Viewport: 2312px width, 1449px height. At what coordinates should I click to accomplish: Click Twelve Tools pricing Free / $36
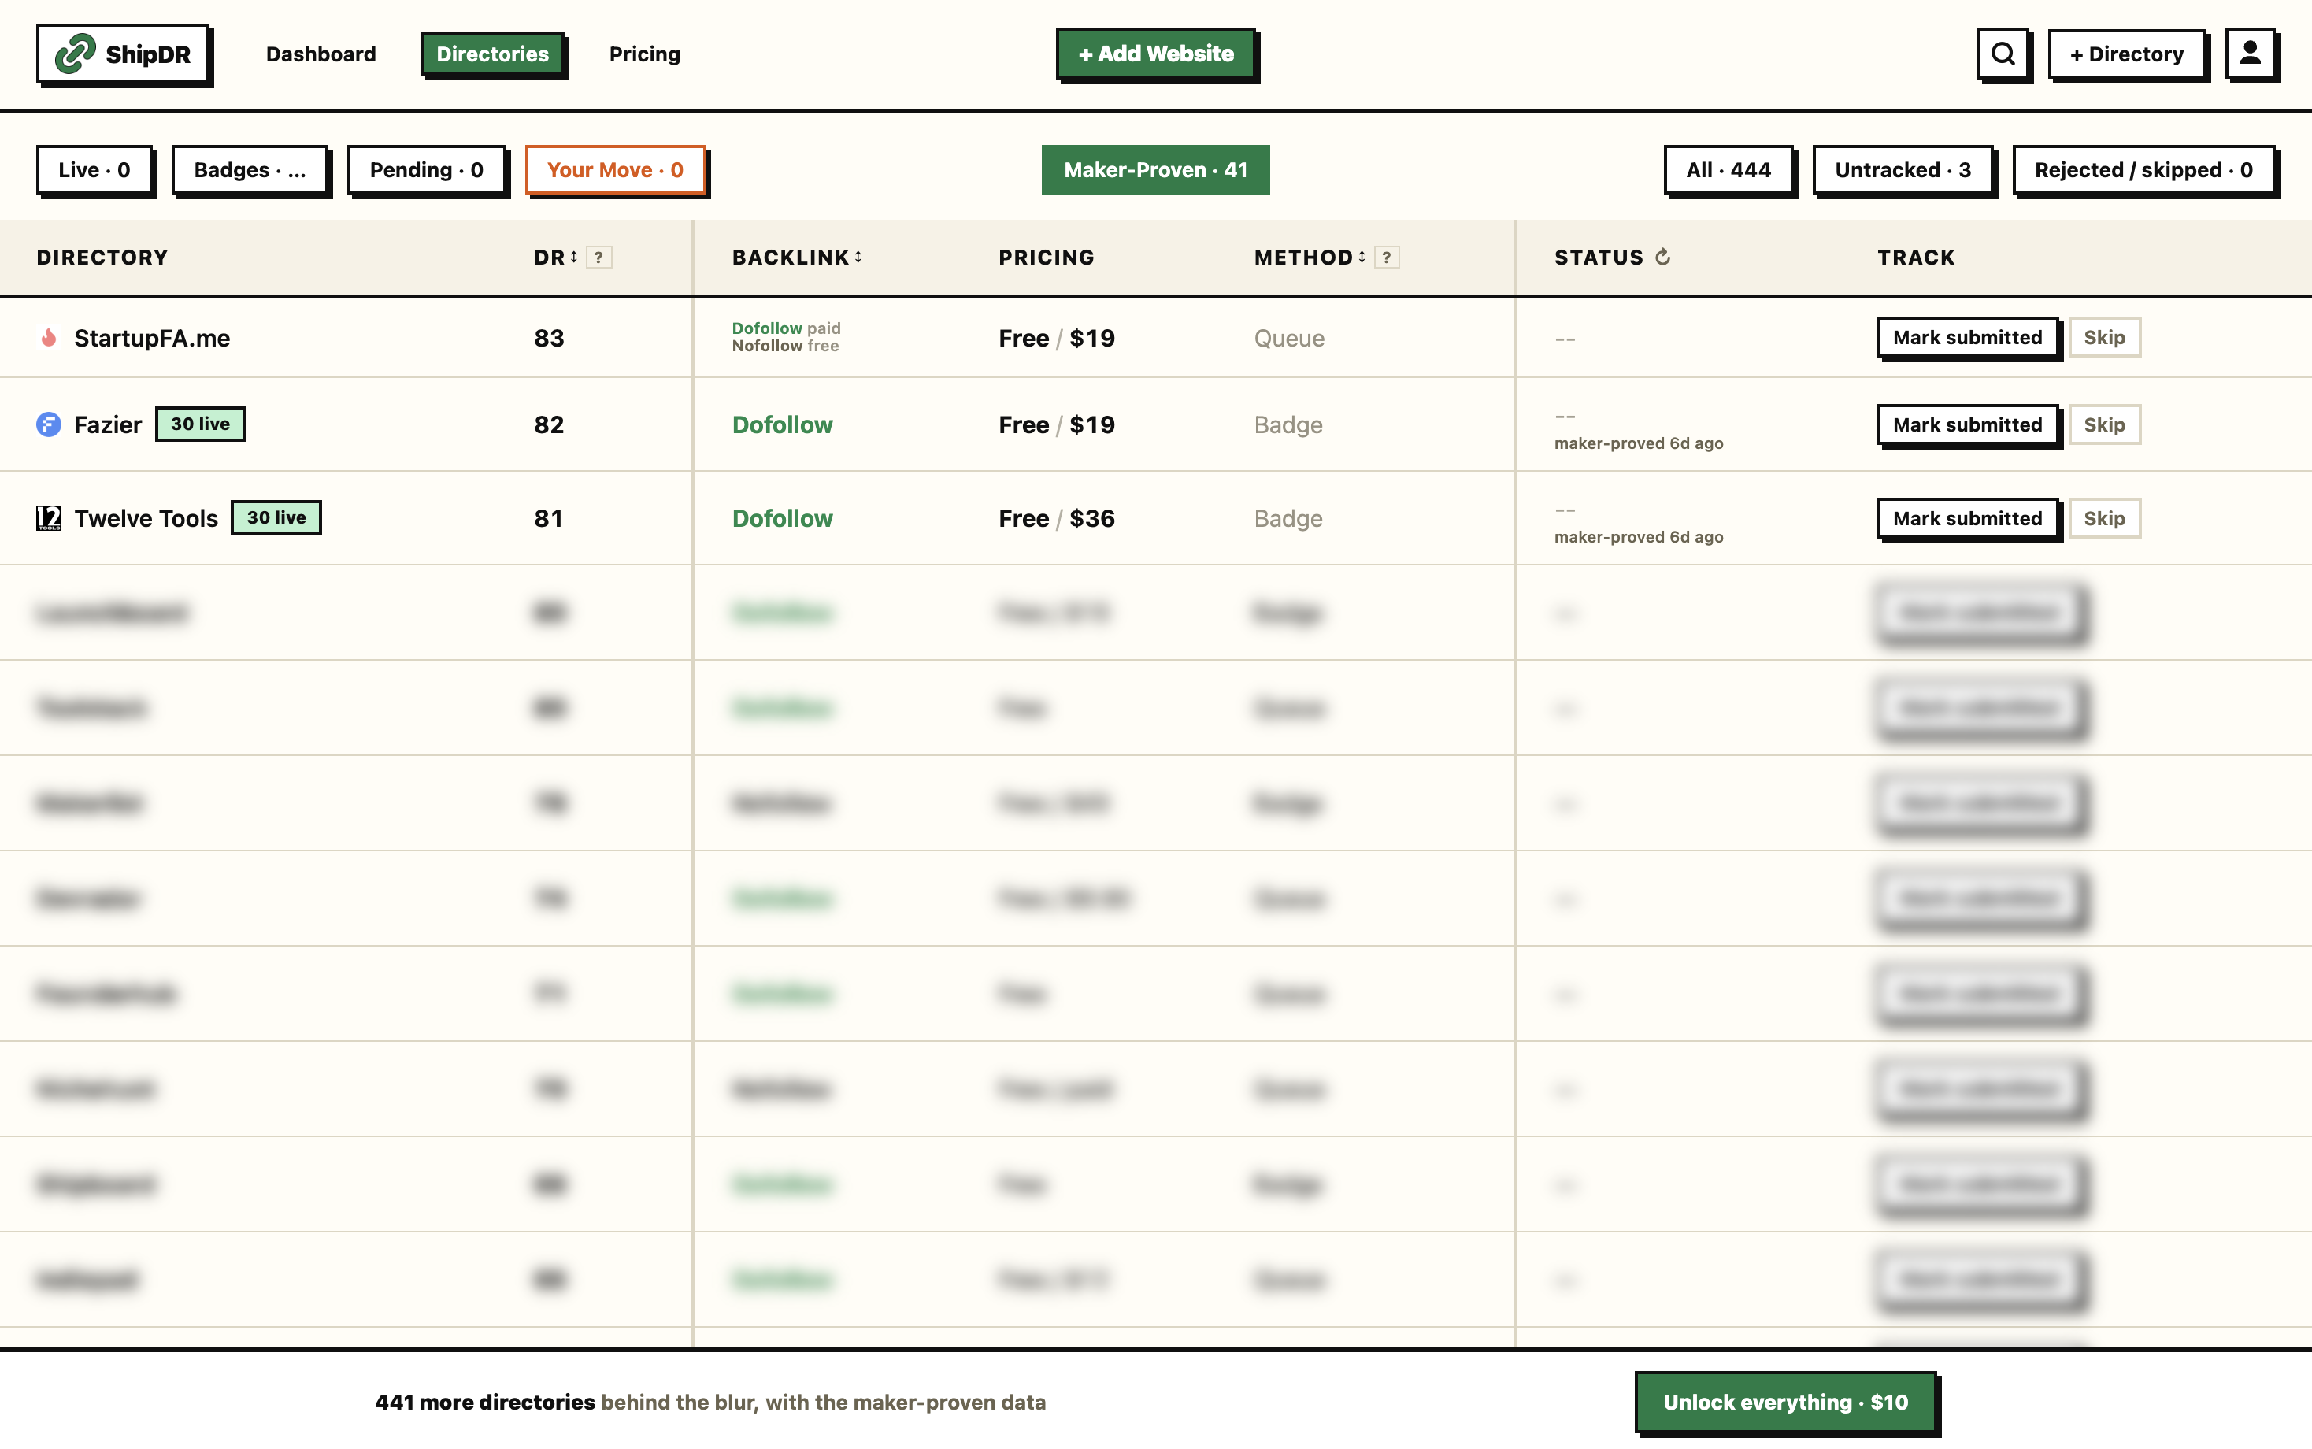[1057, 517]
